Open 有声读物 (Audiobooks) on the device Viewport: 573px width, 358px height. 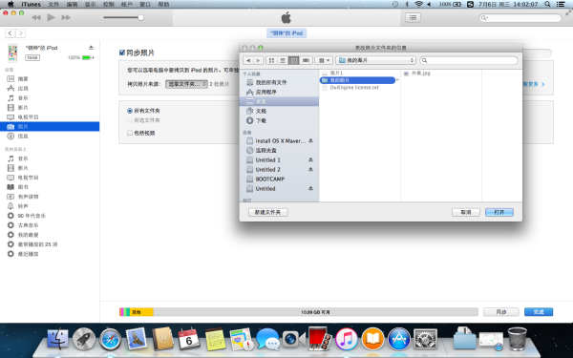pyautogui.click(x=28, y=197)
